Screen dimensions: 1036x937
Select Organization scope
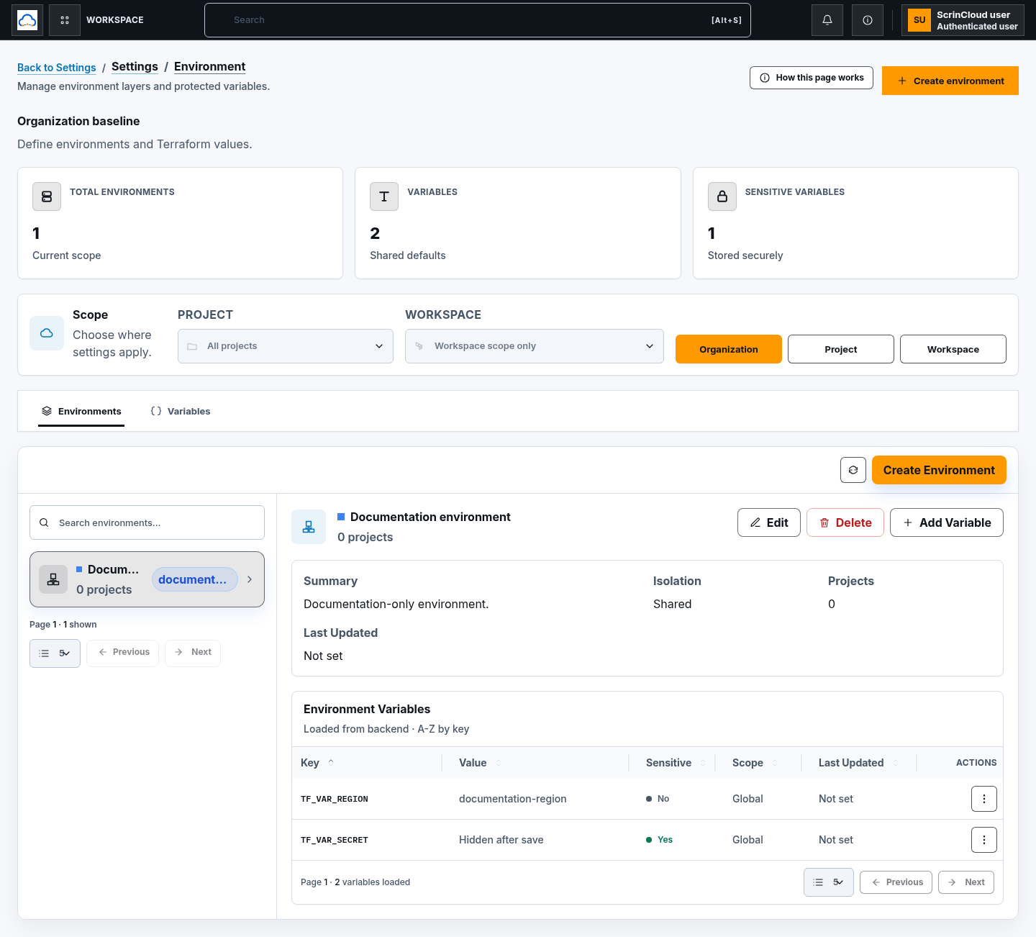[729, 349]
